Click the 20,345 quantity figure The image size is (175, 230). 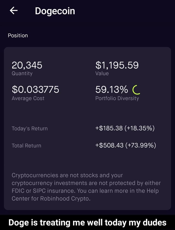27,65
